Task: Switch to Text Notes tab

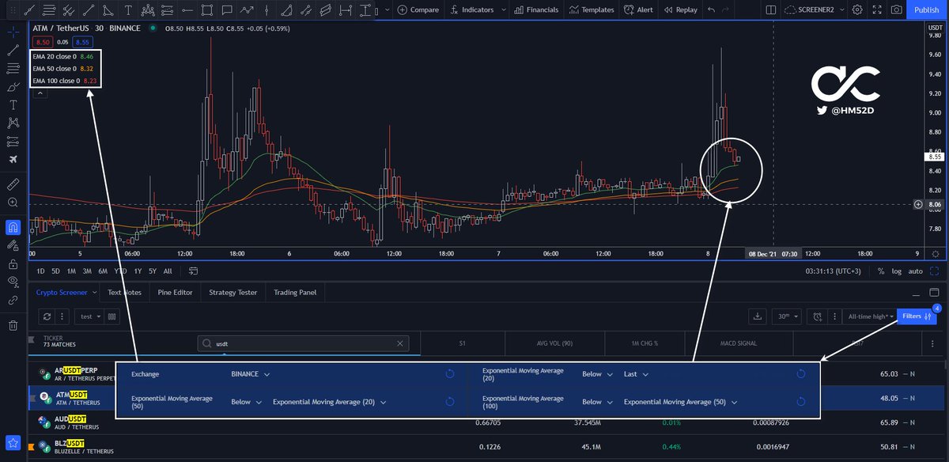Action: pyautogui.click(x=125, y=292)
